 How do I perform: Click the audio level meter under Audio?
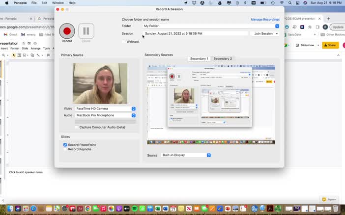coord(105,121)
